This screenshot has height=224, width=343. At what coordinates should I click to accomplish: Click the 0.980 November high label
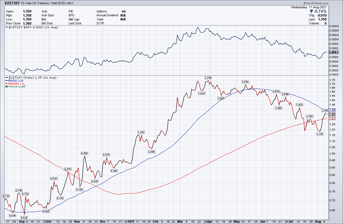point(84,153)
